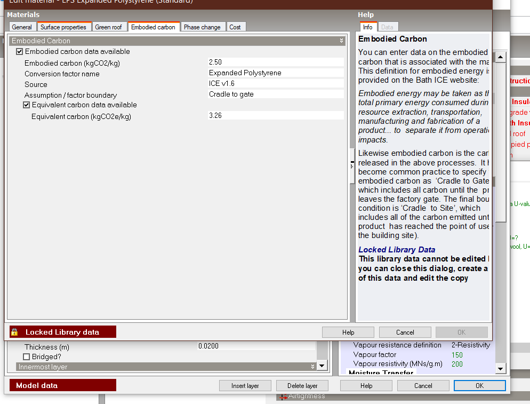530x404 pixels.
Task: Click the Embodied carbon value 2.50 field
Action: pos(276,62)
